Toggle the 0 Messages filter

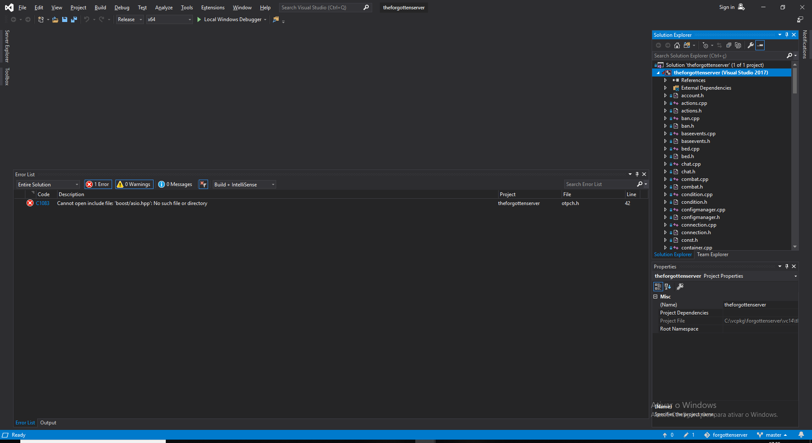[175, 184]
